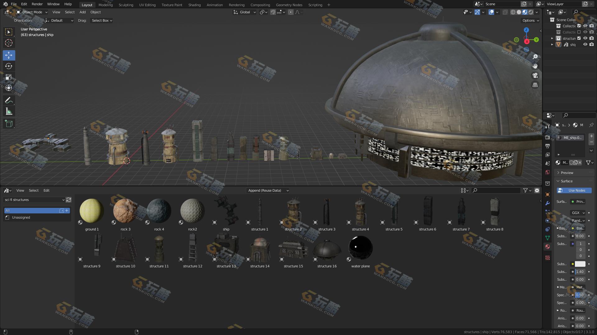Open the Render properties tab

click(548, 137)
